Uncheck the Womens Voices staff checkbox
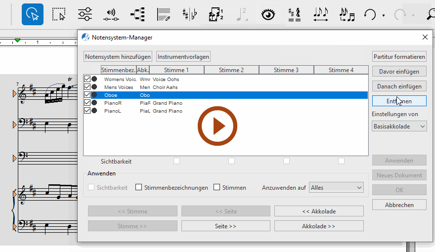 click(87, 79)
